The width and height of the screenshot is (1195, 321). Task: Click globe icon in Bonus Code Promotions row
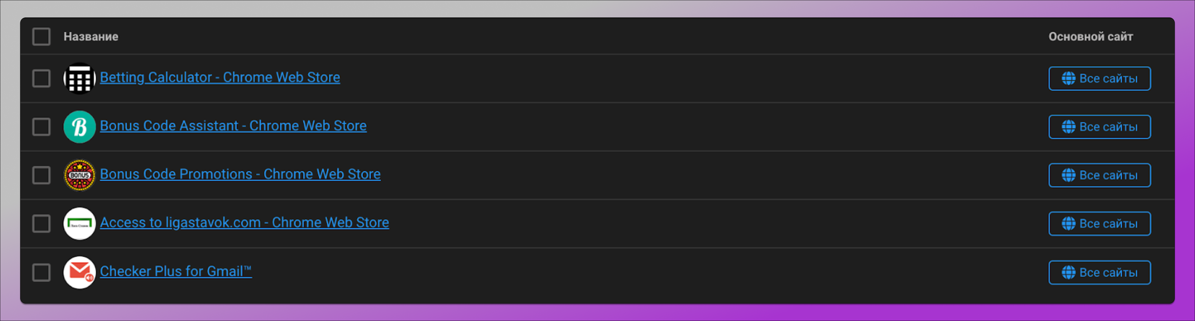click(1068, 175)
